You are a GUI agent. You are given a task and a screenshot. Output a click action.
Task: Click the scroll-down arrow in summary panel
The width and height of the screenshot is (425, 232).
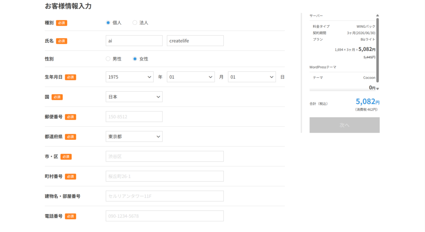tap(377, 88)
